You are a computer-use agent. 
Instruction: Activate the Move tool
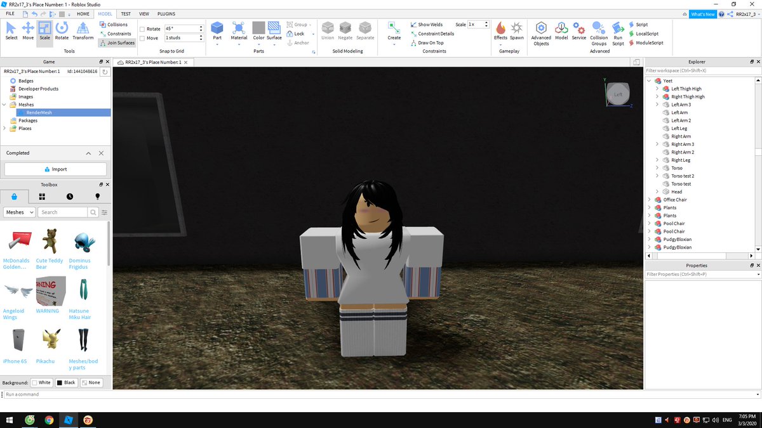click(28, 31)
